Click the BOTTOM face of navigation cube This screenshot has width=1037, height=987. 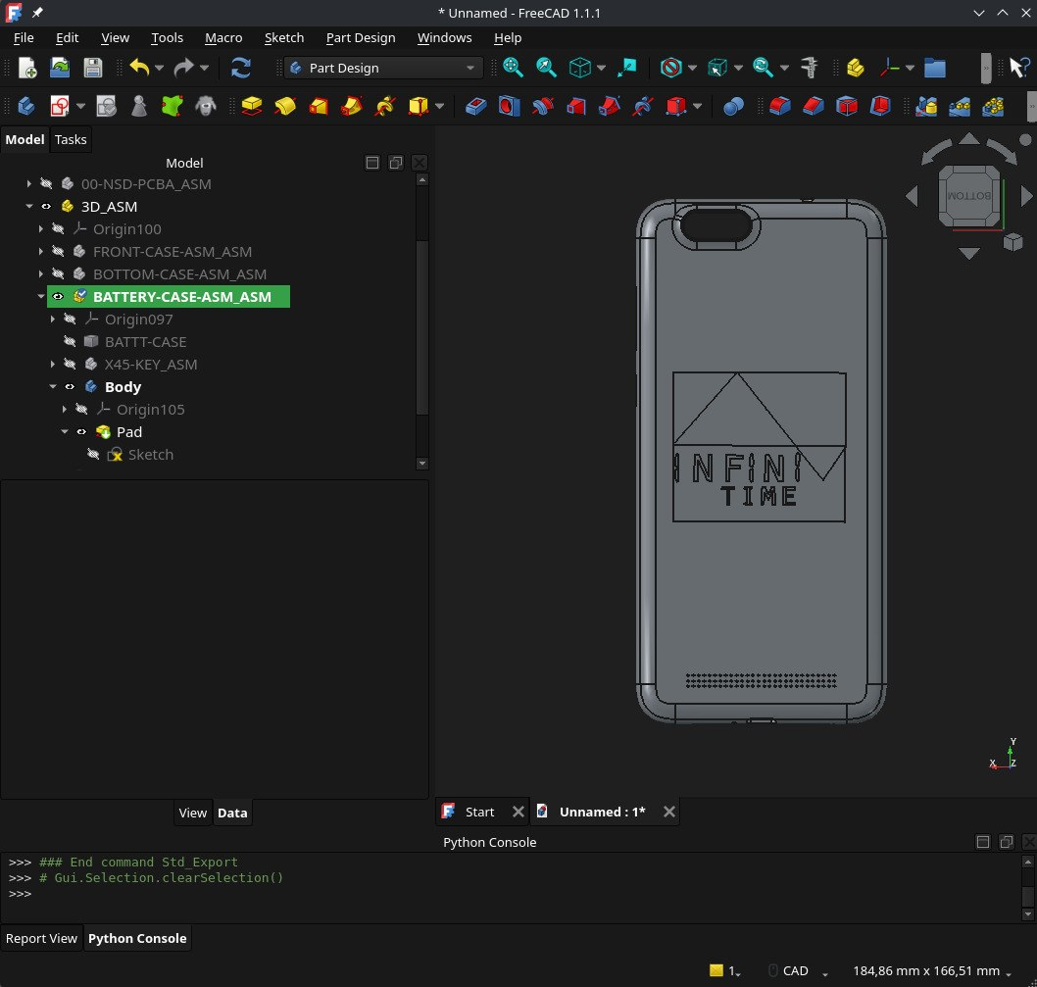coord(969,196)
